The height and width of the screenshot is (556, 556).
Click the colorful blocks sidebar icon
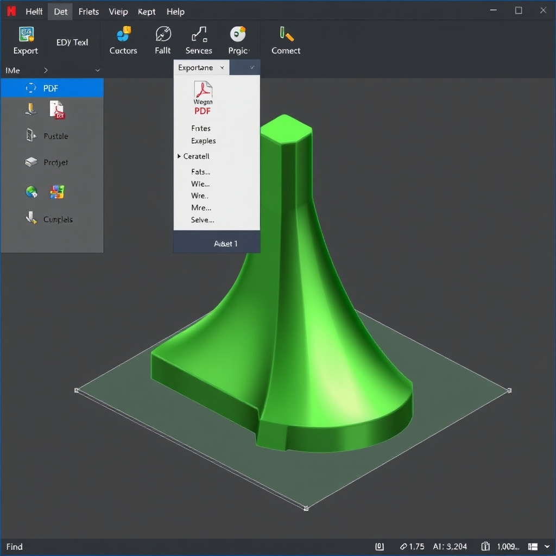(57, 192)
